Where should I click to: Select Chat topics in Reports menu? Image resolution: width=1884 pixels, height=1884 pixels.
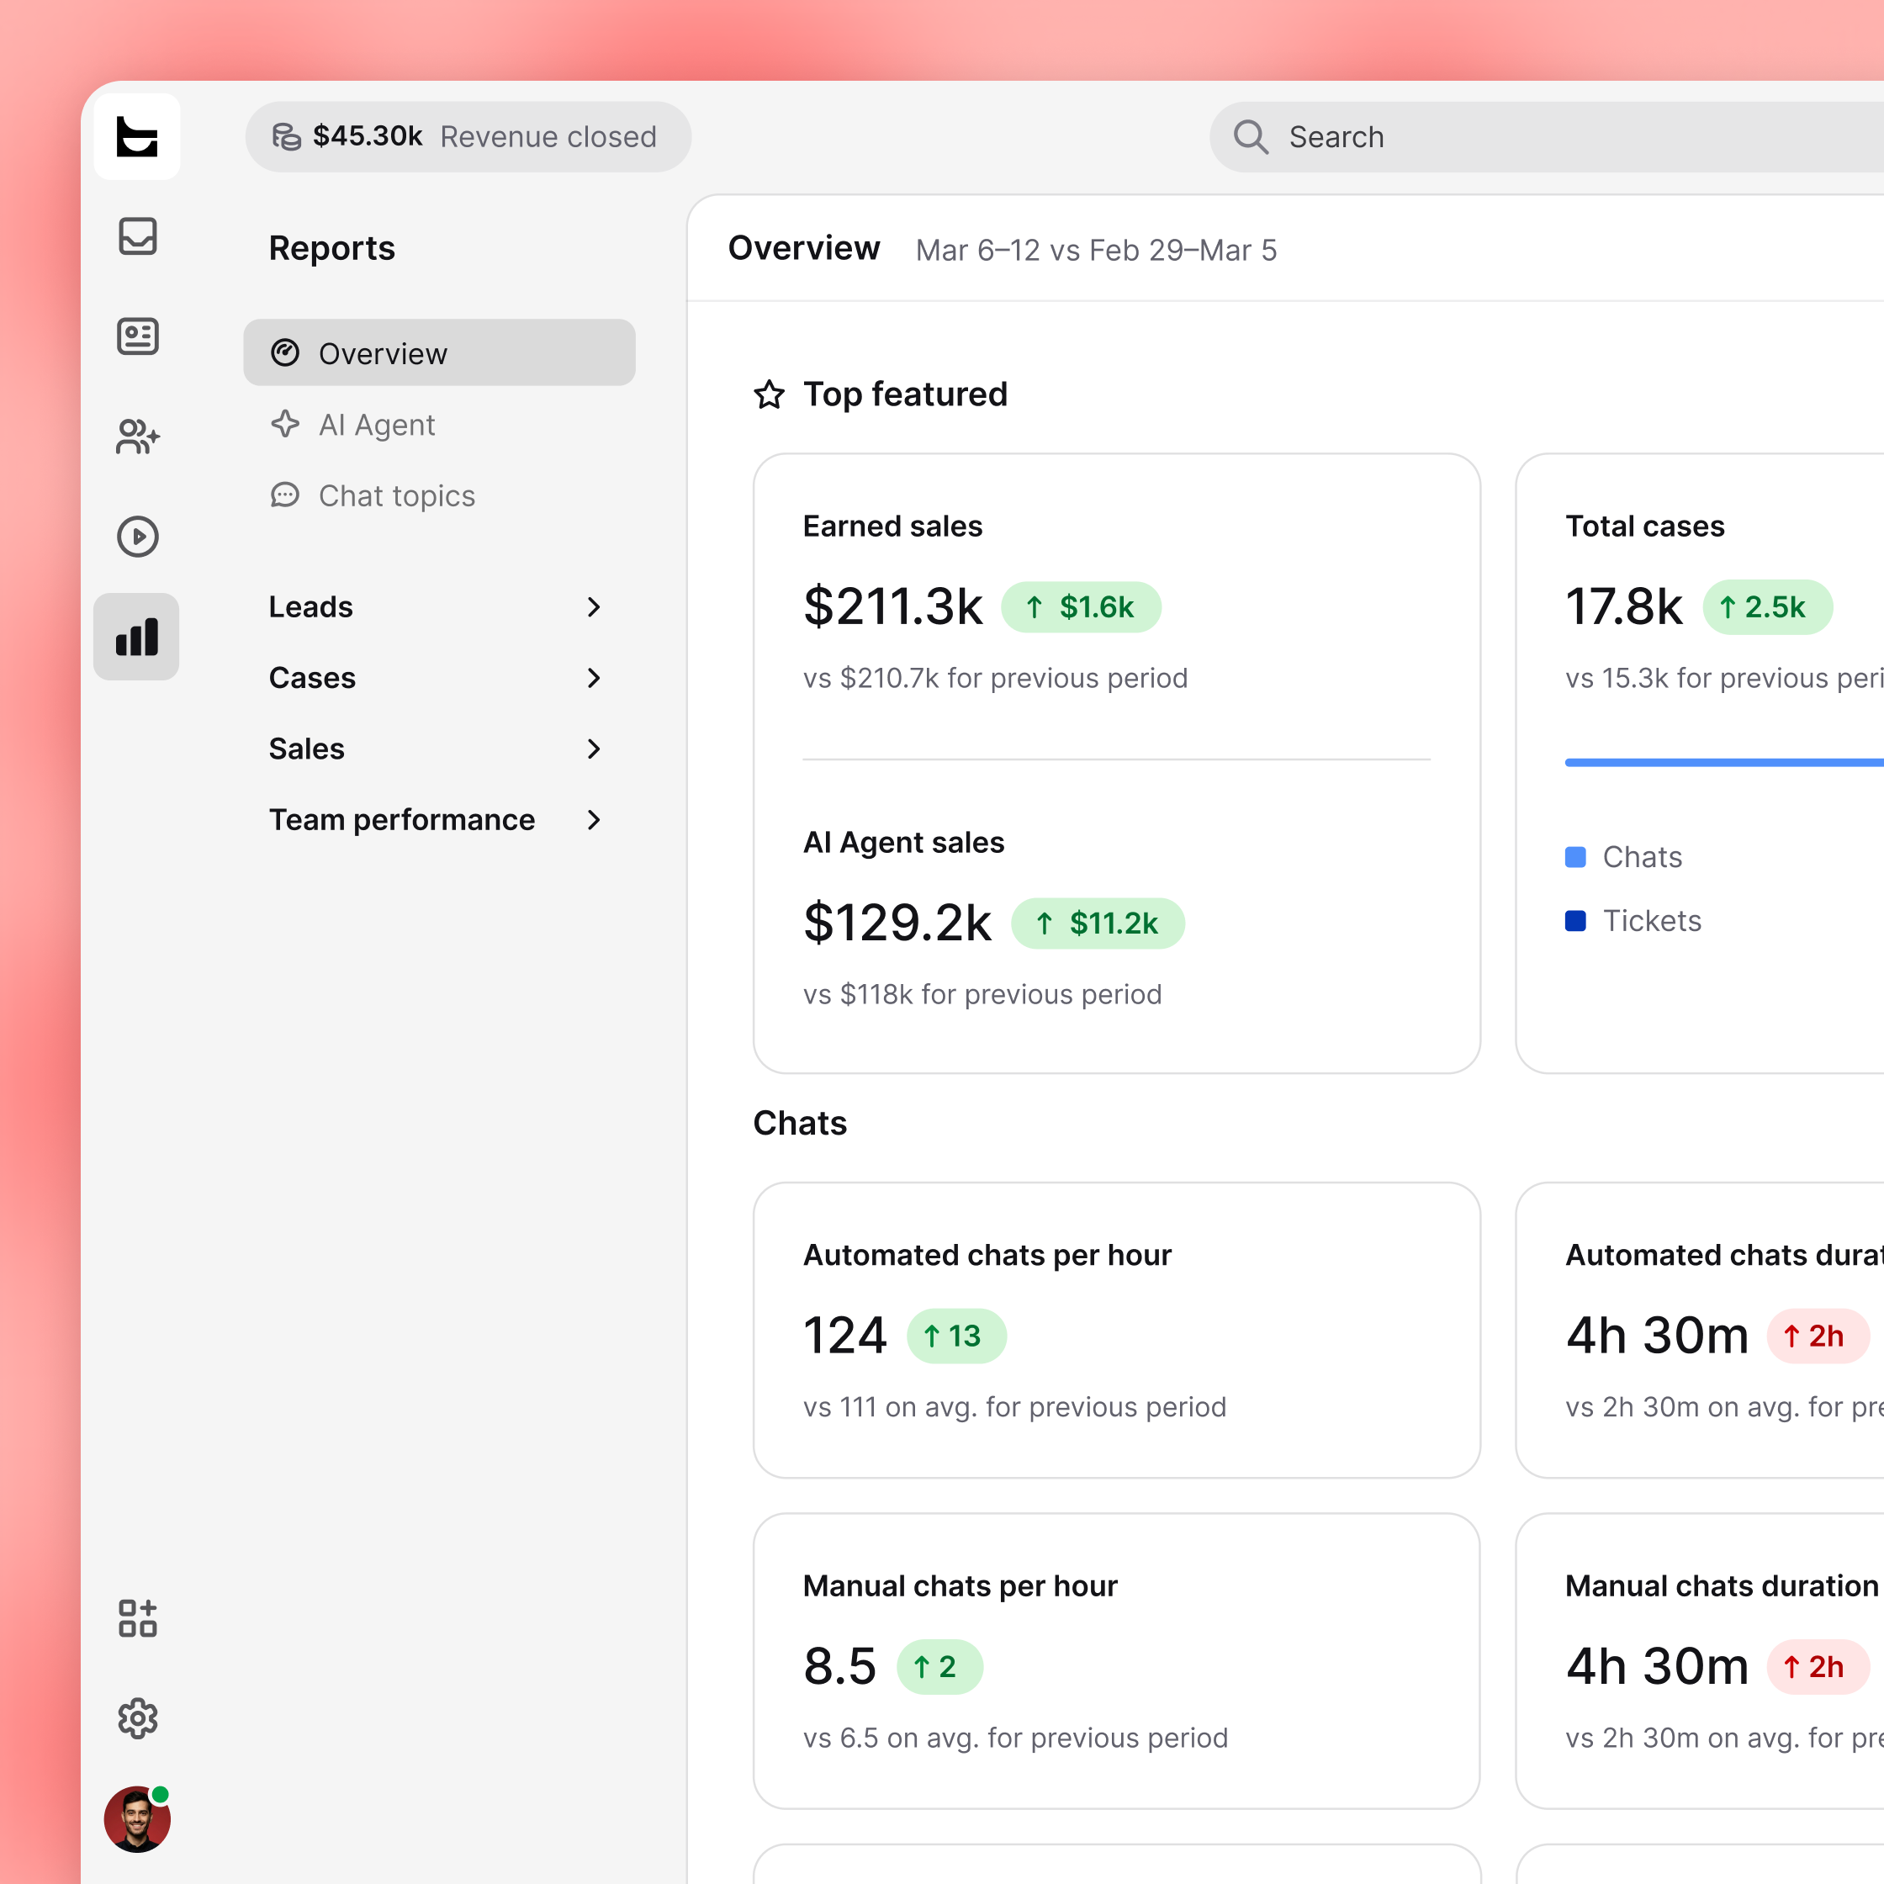[439, 495]
